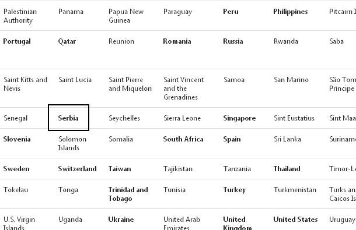Select the Taiwan entry

point(120,169)
